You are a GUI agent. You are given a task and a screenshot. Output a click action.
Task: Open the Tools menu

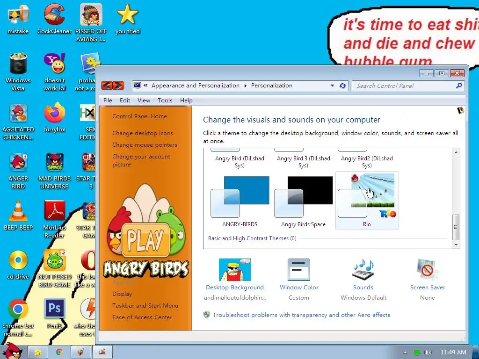pos(165,101)
